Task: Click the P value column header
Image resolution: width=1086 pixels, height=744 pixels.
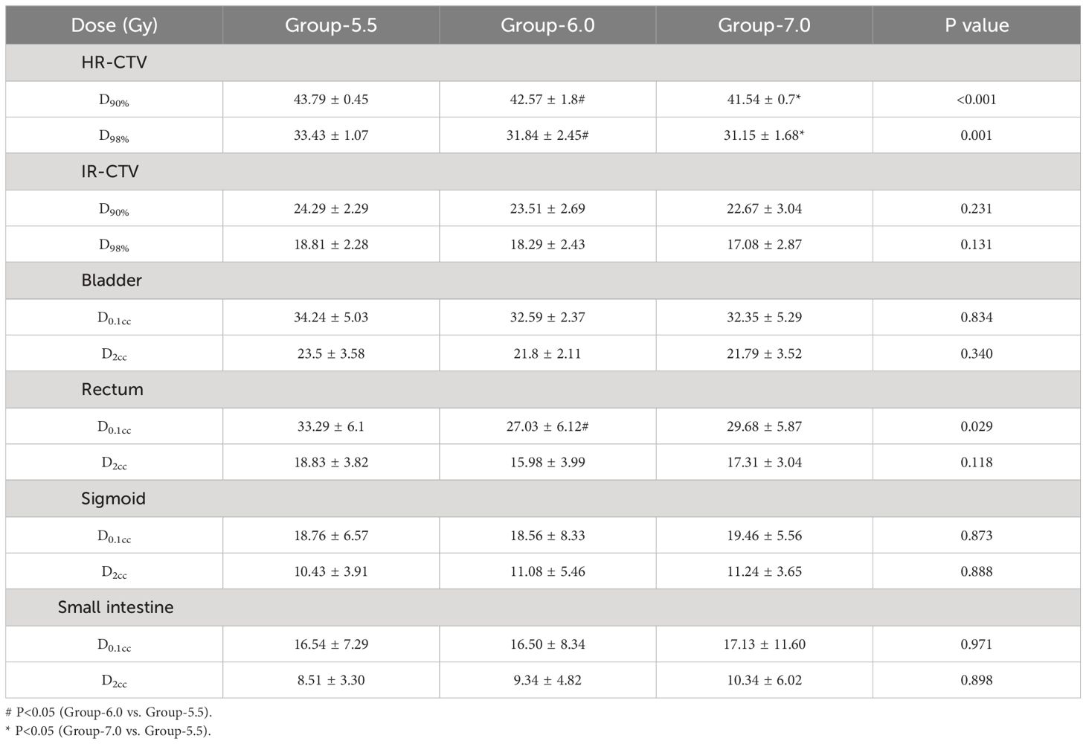Action: [x=977, y=25]
